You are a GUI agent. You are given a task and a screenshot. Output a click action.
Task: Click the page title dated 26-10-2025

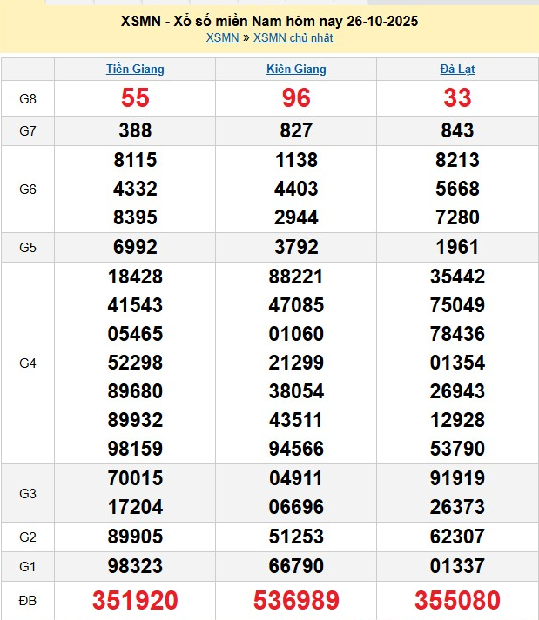269,21
